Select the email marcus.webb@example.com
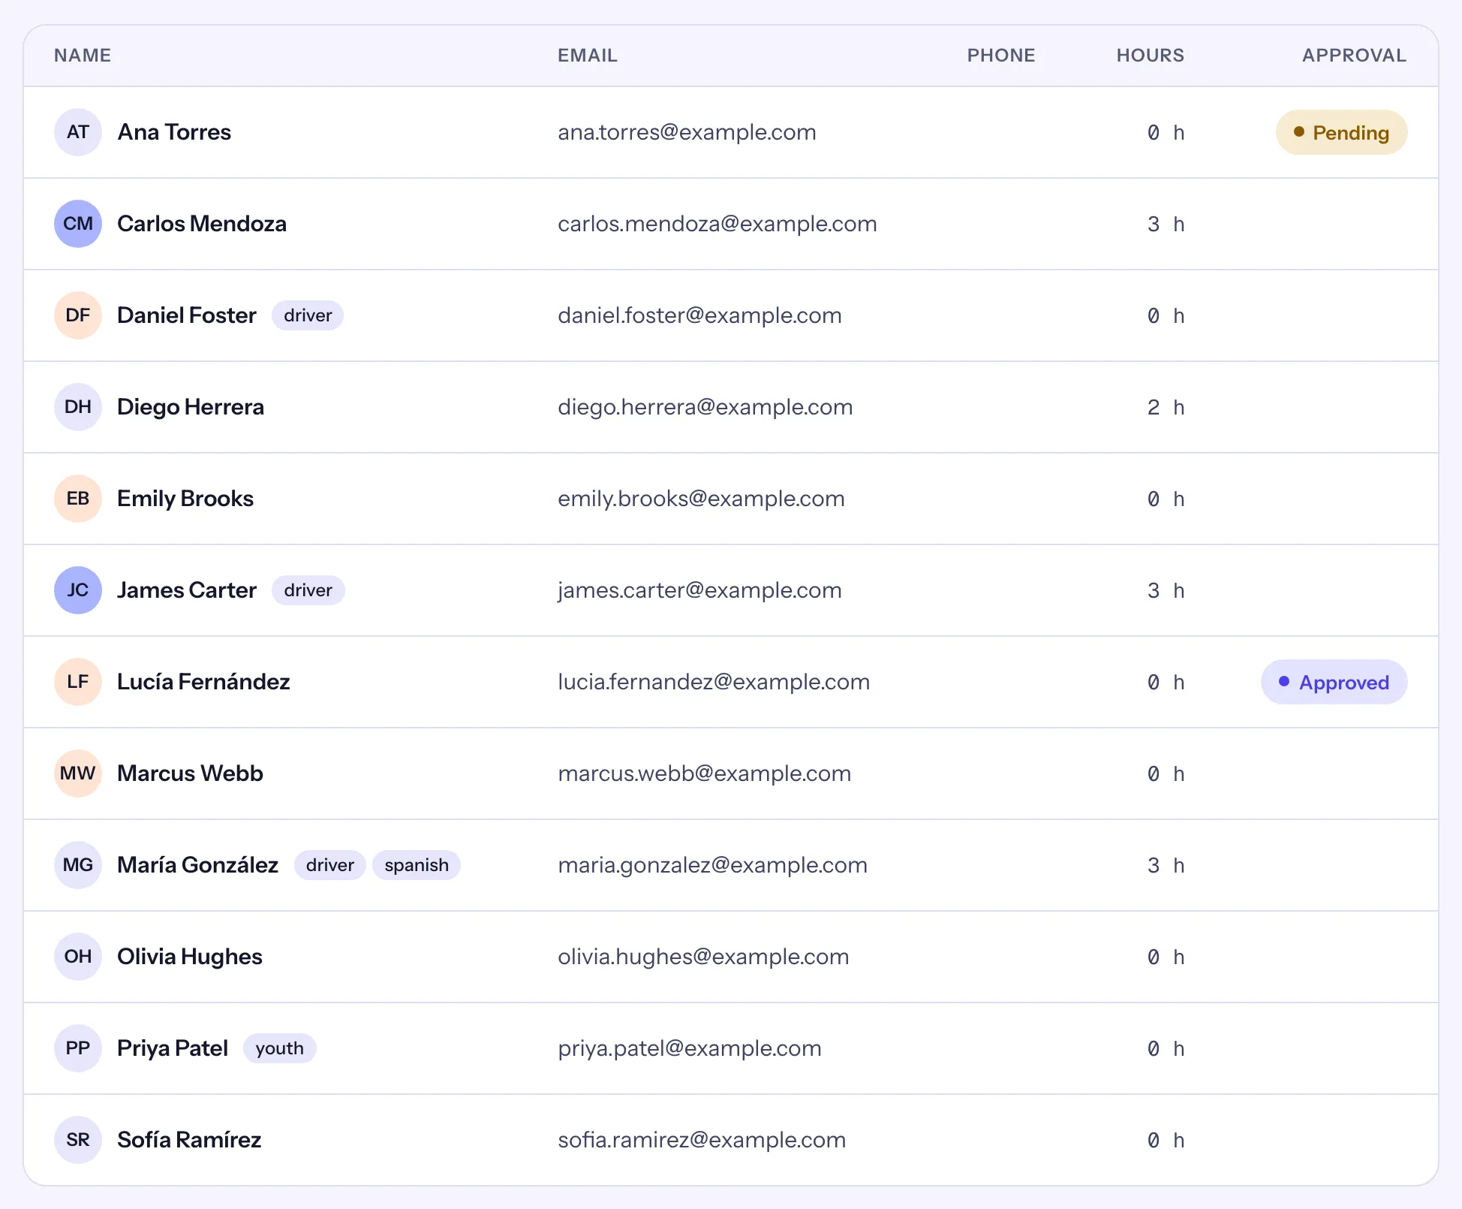Viewport: 1462px width, 1209px height. point(705,773)
